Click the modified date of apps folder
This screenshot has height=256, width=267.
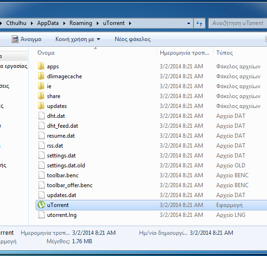tap(181, 66)
